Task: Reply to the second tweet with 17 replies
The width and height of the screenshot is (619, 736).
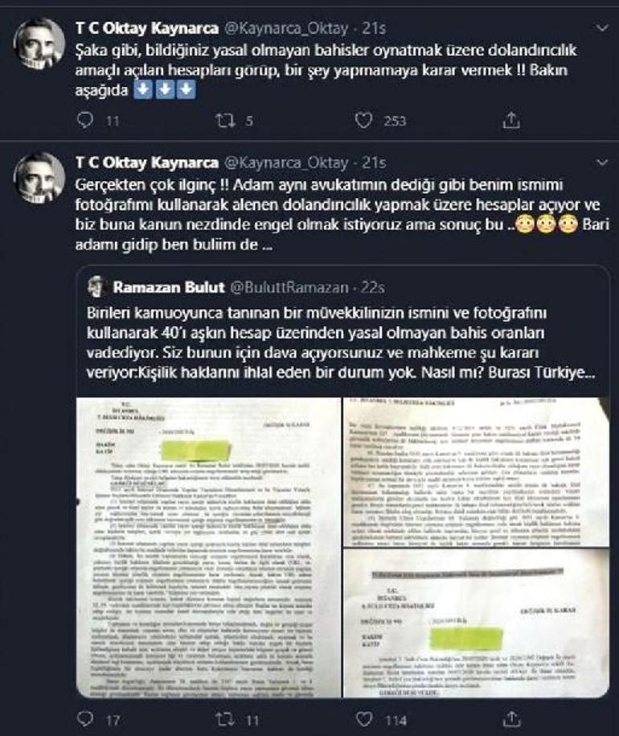Action: [85, 718]
